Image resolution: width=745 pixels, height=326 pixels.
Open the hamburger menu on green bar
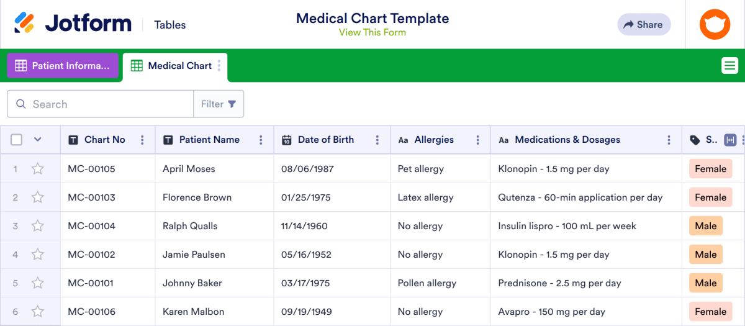pos(729,65)
